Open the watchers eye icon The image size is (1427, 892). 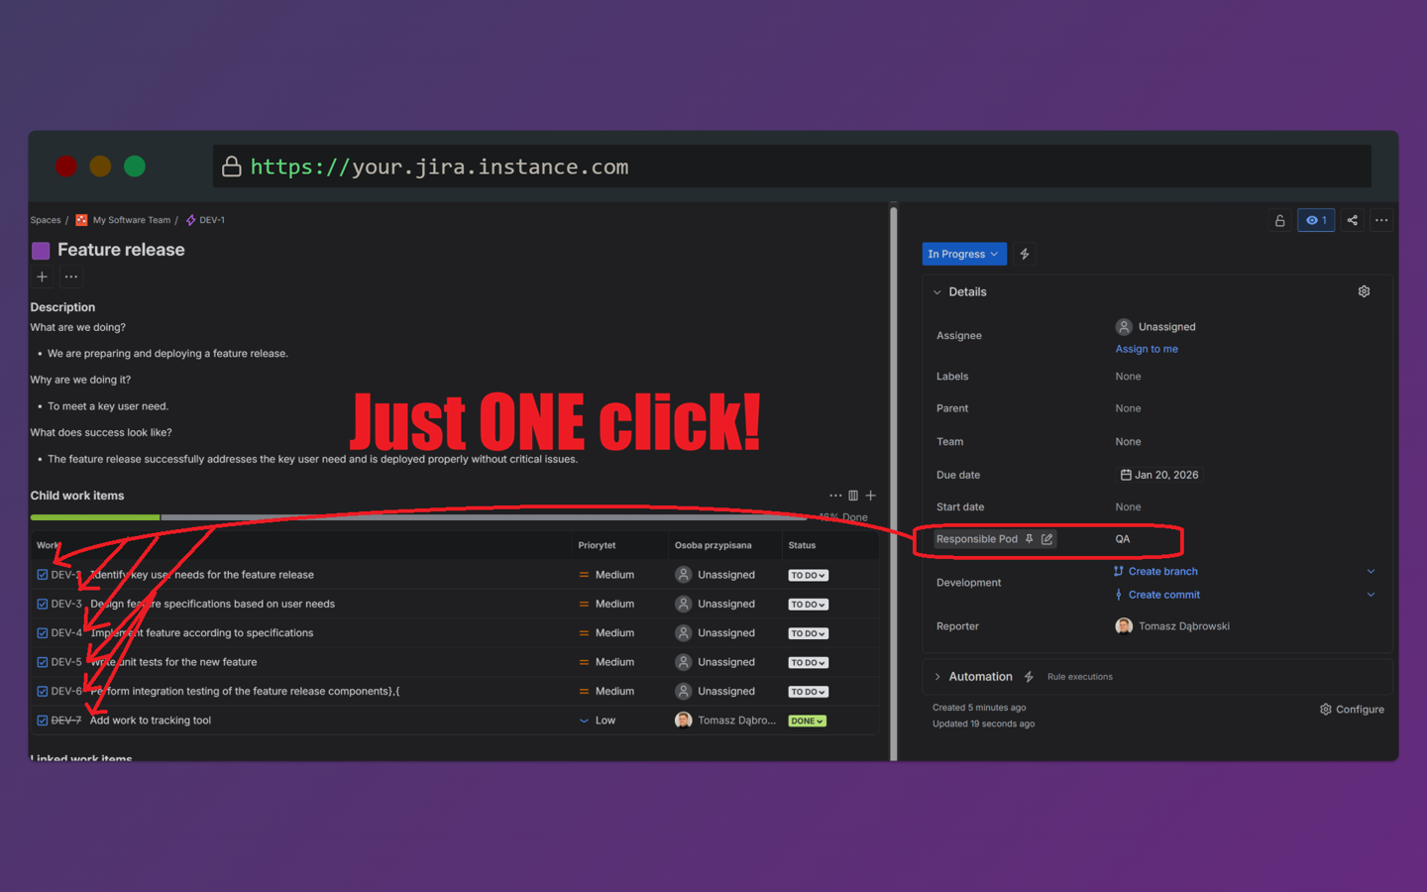pyautogui.click(x=1316, y=220)
